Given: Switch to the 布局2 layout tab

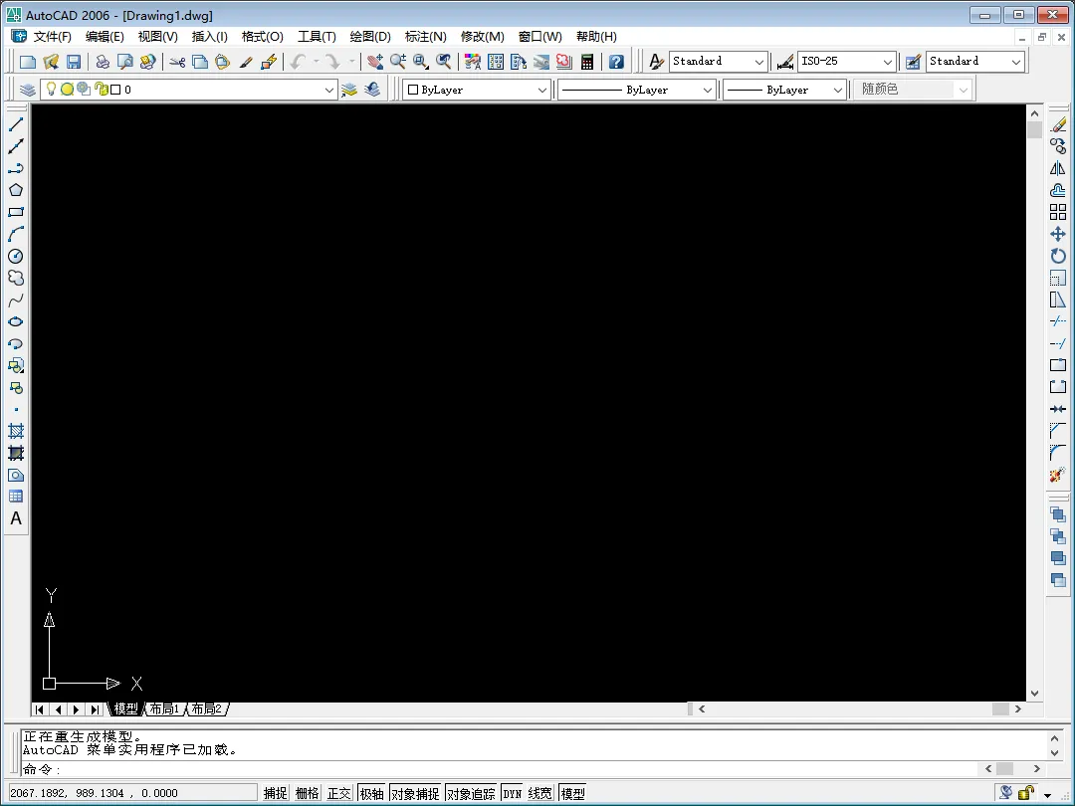Looking at the screenshot, I should [x=207, y=708].
